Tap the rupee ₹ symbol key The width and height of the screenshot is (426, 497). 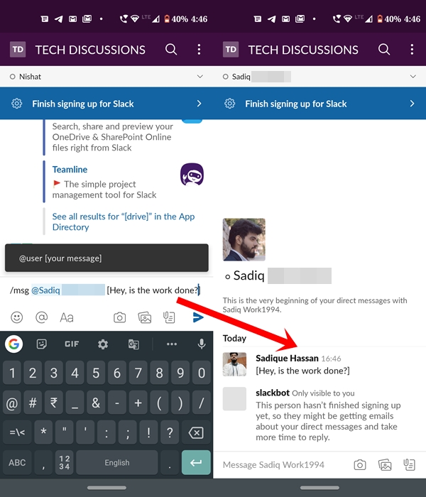tap(53, 403)
